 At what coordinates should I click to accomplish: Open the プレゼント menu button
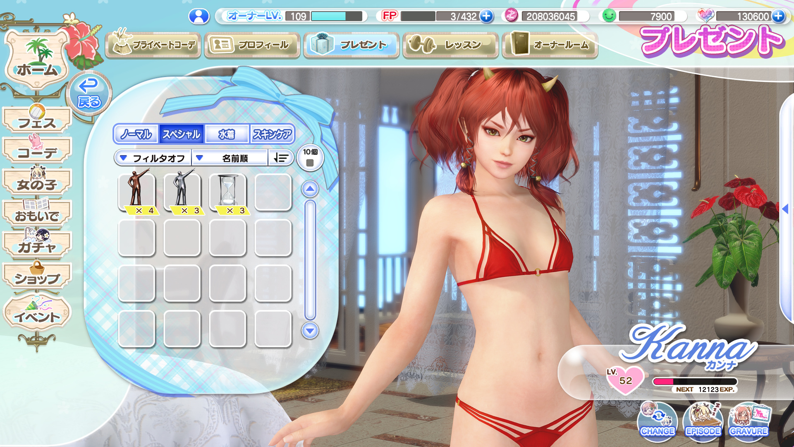pos(351,45)
